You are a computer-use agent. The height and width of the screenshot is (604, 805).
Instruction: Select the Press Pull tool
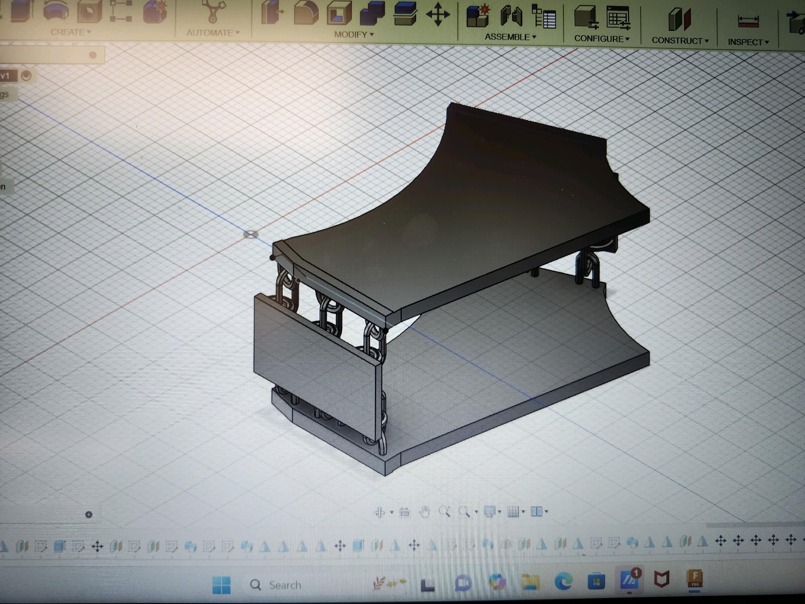(272, 13)
